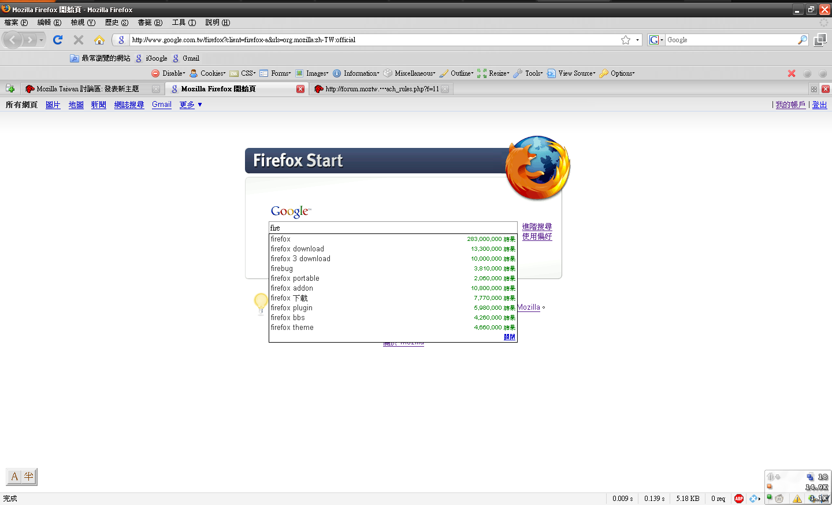Image resolution: width=832 pixels, height=505 pixels.
Task: Click the Greasemonkey monkey icon in status bar
Action: tap(779, 499)
